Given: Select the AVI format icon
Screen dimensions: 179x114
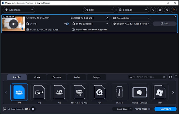Looking at the screenshot, I should pos(59,92).
